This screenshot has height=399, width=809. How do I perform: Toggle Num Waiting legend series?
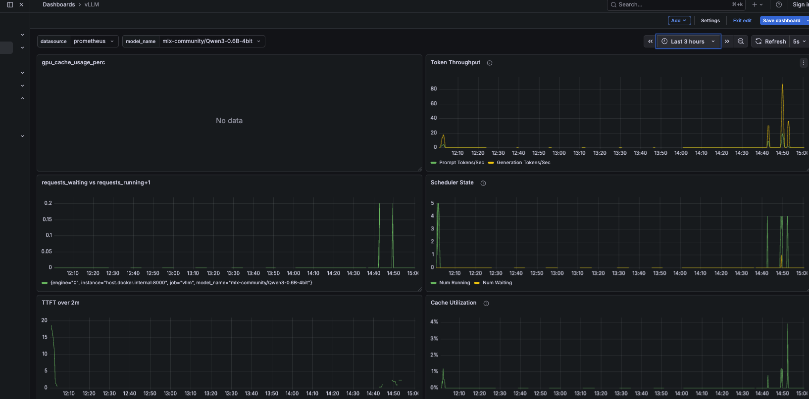click(x=497, y=283)
